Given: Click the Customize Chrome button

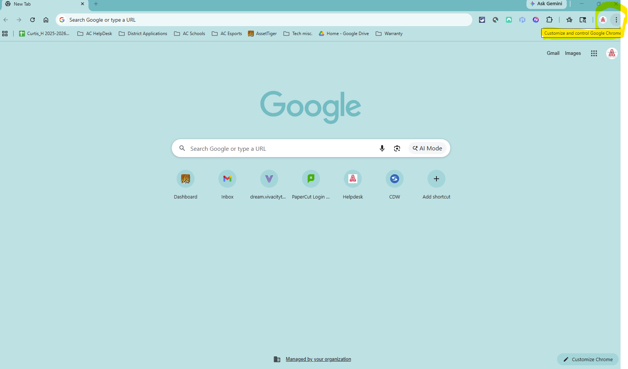Looking at the screenshot, I should pyautogui.click(x=588, y=359).
